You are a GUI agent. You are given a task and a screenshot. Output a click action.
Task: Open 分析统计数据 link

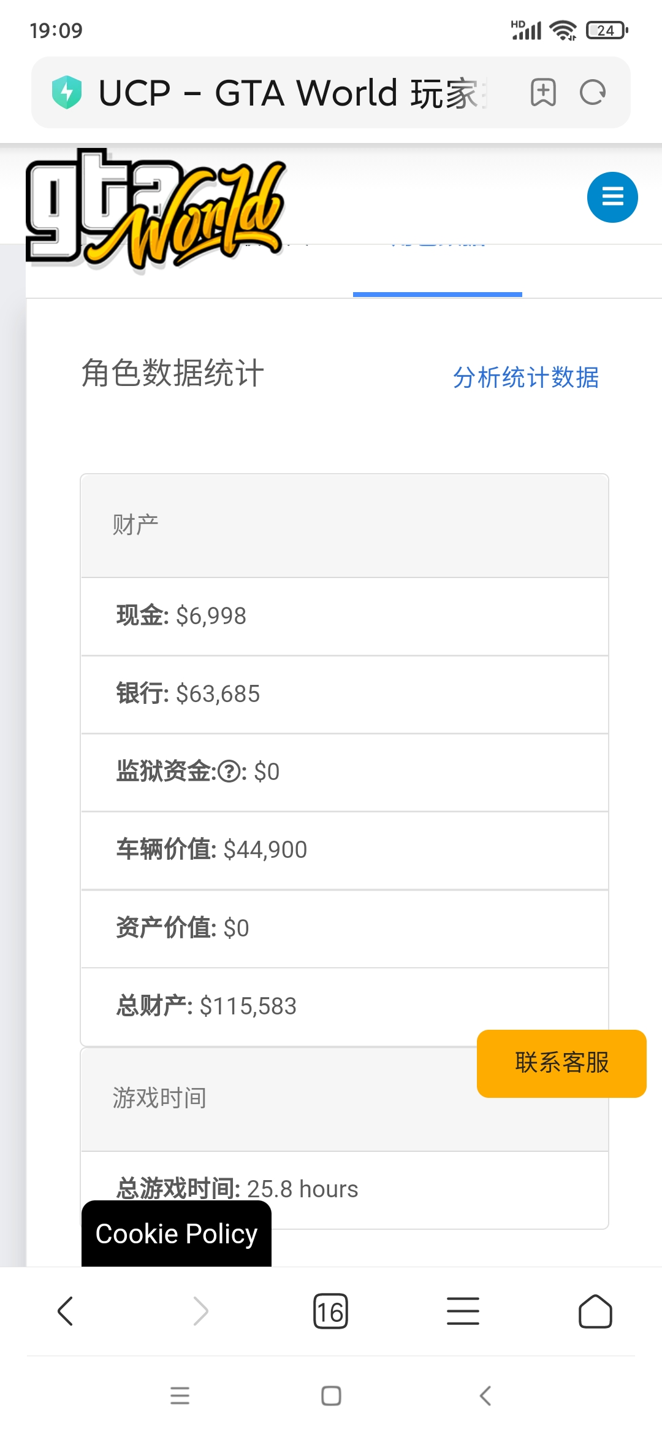[526, 377]
